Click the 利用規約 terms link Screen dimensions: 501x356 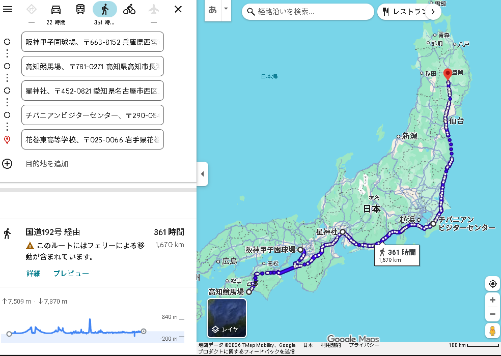(x=330, y=345)
